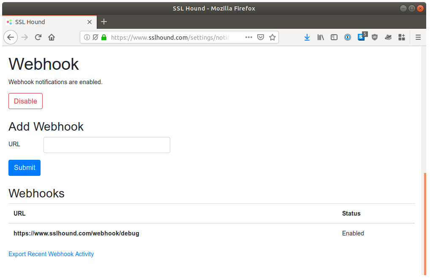The image size is (430, 279).
Task: Open the Firefox hamburger menu
Action: tap(418, 37)
